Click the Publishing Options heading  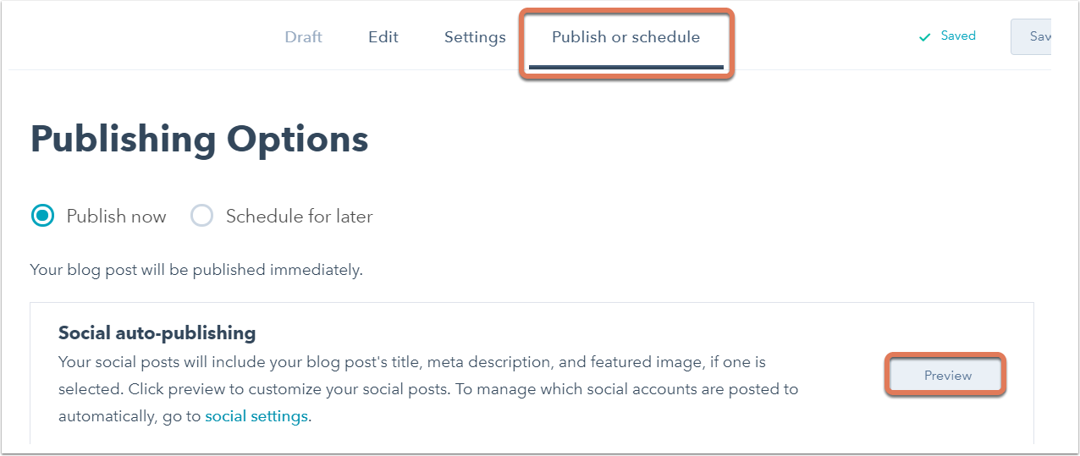click(x=200, y=139)
